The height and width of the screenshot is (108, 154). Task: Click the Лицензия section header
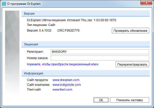click(x=31, y=44)
